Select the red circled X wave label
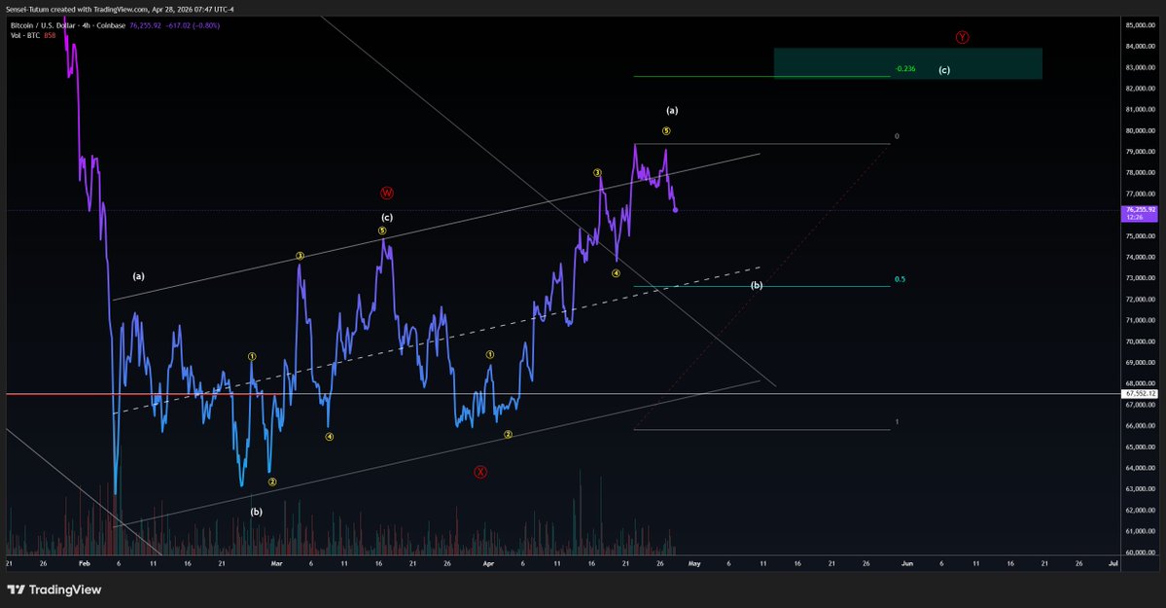This screenshot has width=1166, height=608. [x=480, y=472]
